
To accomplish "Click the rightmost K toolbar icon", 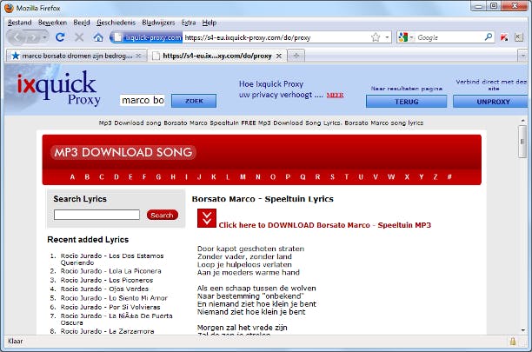I will pos(519,37).
